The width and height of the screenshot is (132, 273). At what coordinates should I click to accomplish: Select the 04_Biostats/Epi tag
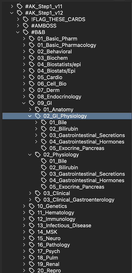coord(57,71)
